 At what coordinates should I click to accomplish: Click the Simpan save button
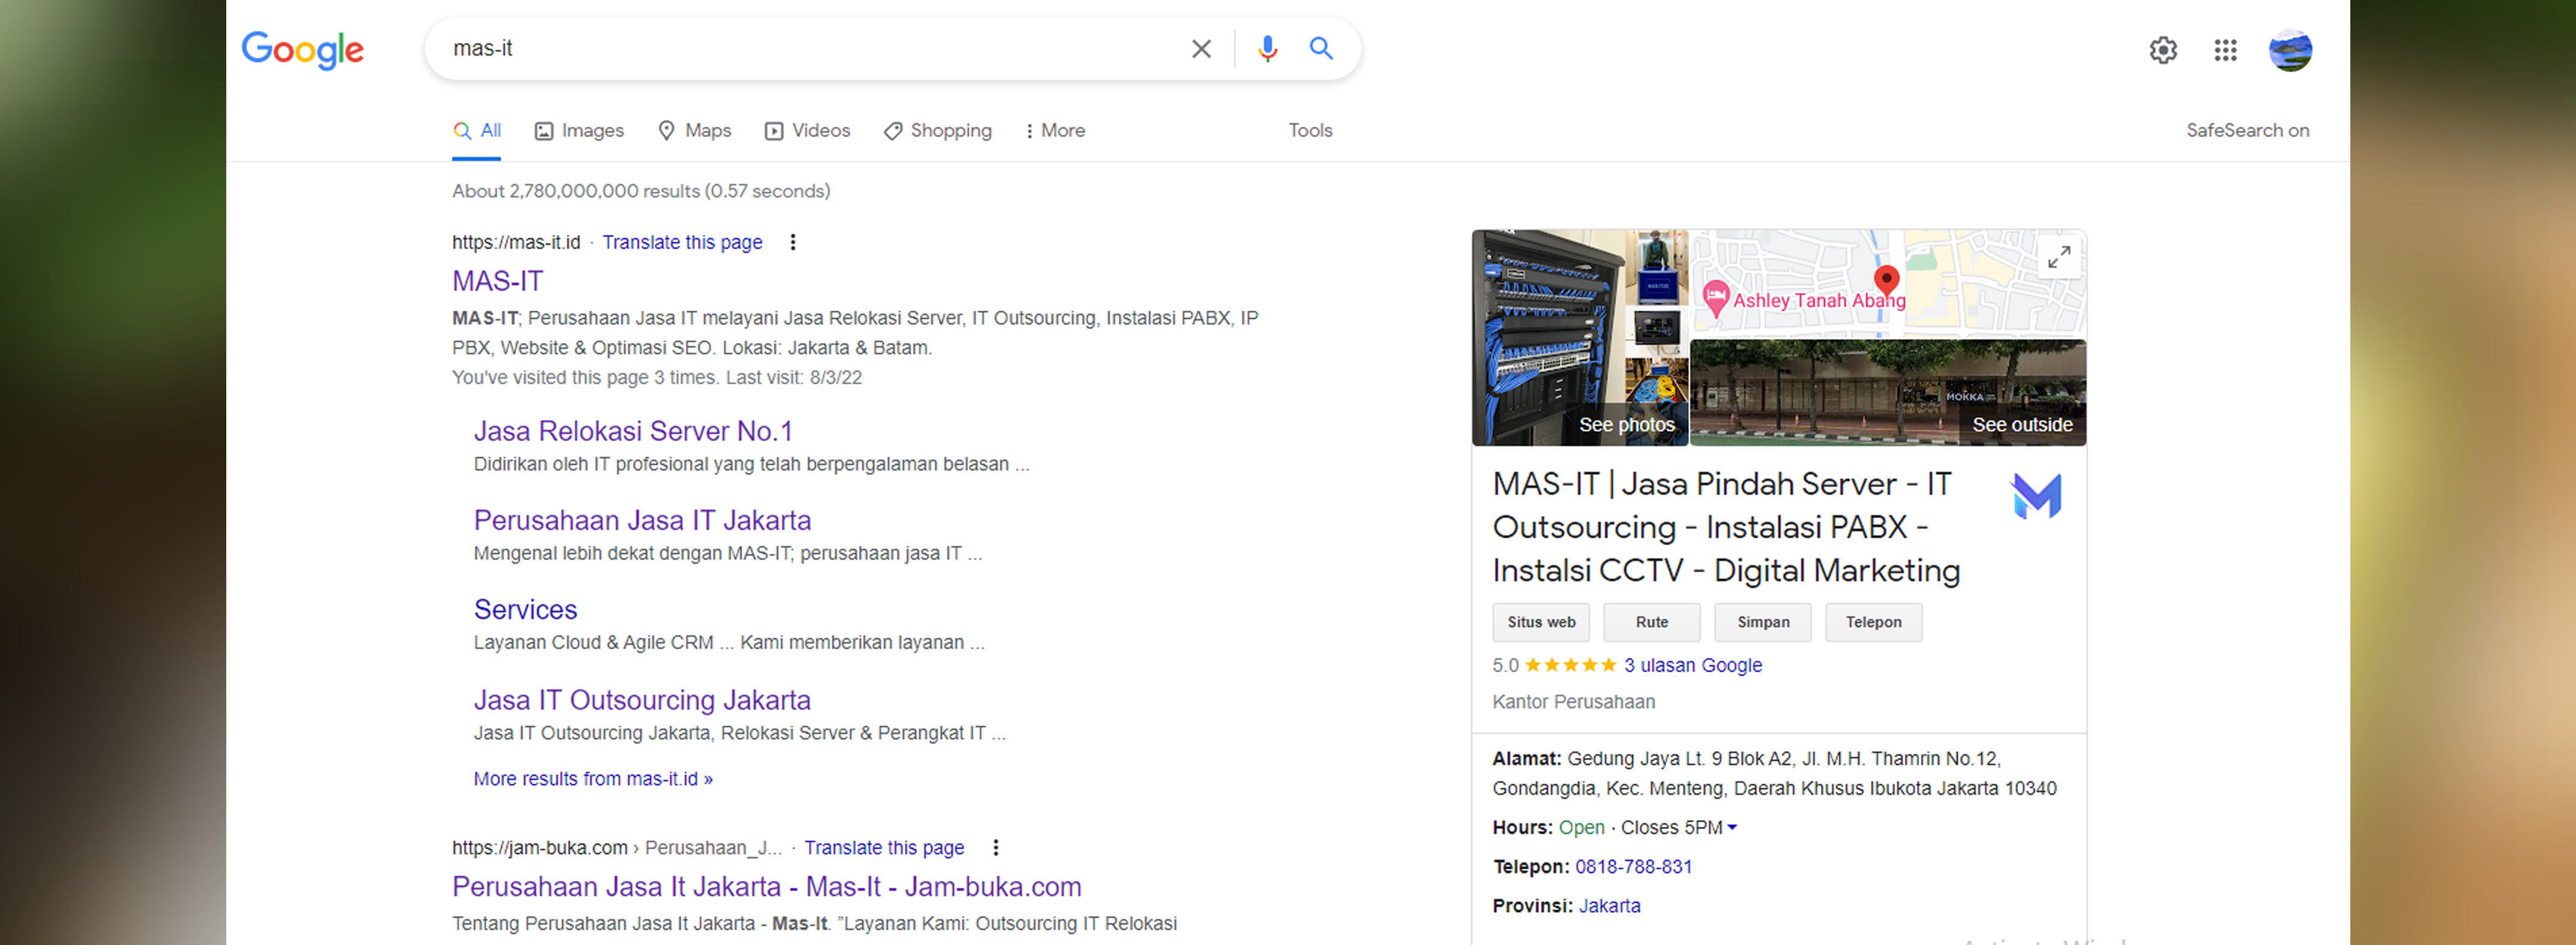tap(1763, 622)
